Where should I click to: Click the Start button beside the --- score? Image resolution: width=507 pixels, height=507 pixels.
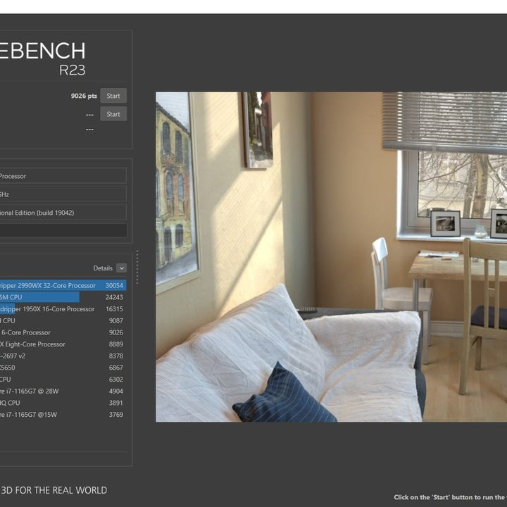point(113,114)
